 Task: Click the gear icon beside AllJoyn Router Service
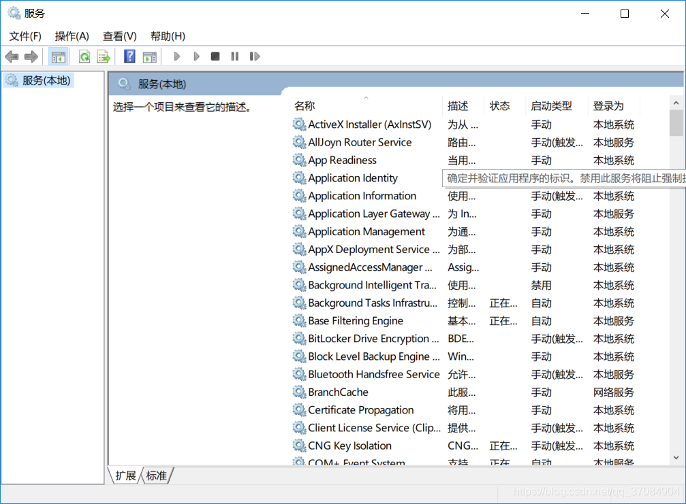[299, 142]
